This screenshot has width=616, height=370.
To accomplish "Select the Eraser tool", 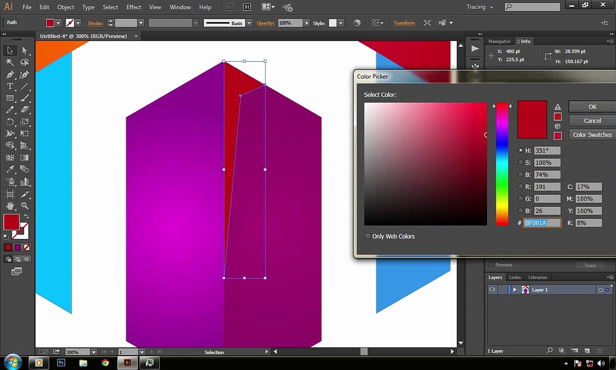I will (25, 110).
